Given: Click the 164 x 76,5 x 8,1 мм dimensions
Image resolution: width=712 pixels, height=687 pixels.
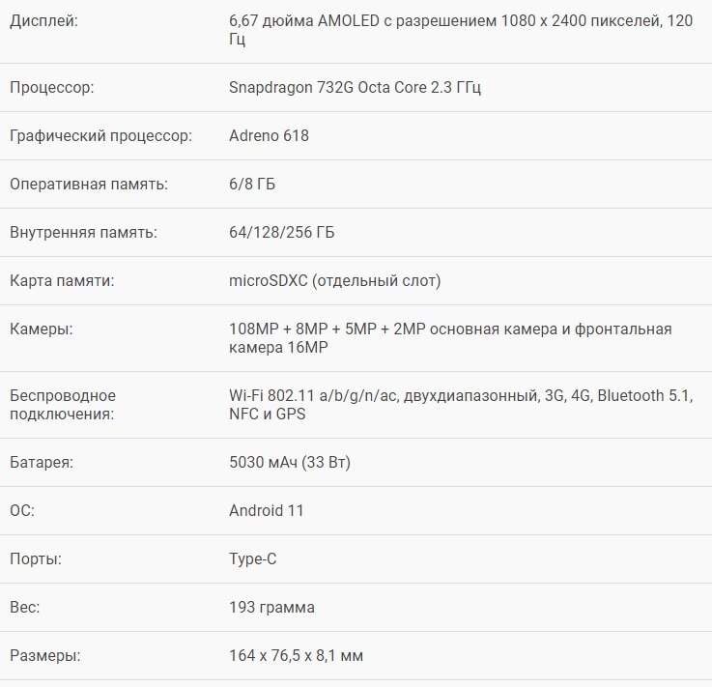Looking at the screenshot, I should click(x=296, y=656).
